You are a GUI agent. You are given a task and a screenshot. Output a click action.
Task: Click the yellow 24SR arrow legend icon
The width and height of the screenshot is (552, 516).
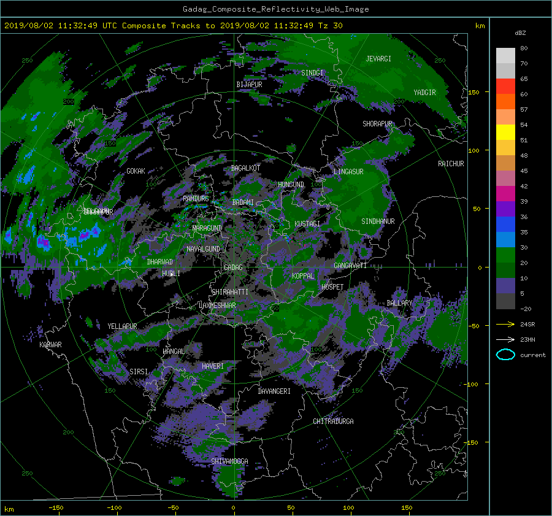coord(505,324)
